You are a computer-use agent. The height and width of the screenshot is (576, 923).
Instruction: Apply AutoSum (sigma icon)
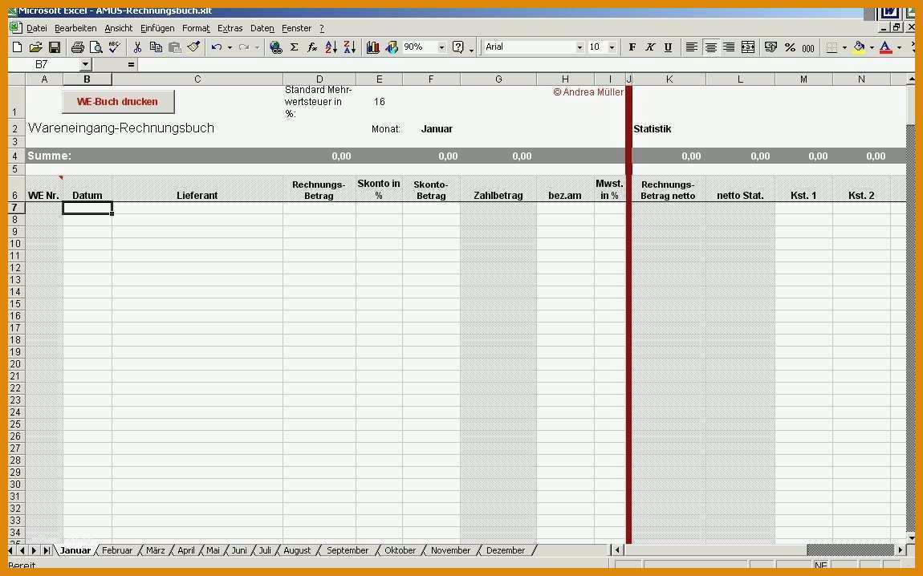[x=294, y=47]
